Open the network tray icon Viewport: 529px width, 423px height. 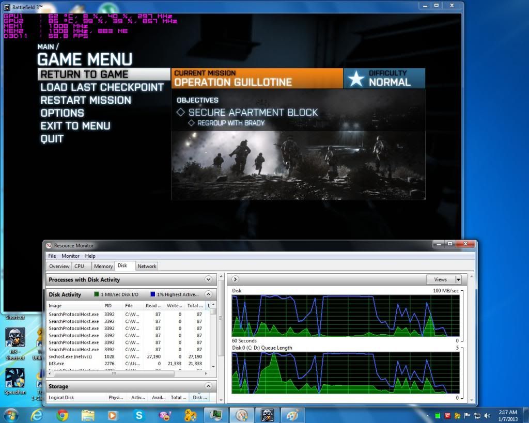click(x=477, y=416)
